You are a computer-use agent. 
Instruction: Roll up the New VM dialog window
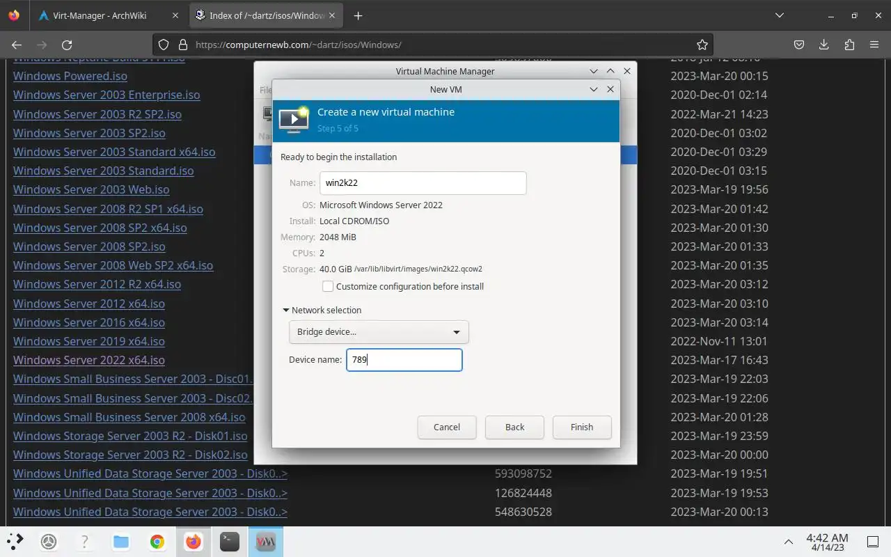pos(594,89)
